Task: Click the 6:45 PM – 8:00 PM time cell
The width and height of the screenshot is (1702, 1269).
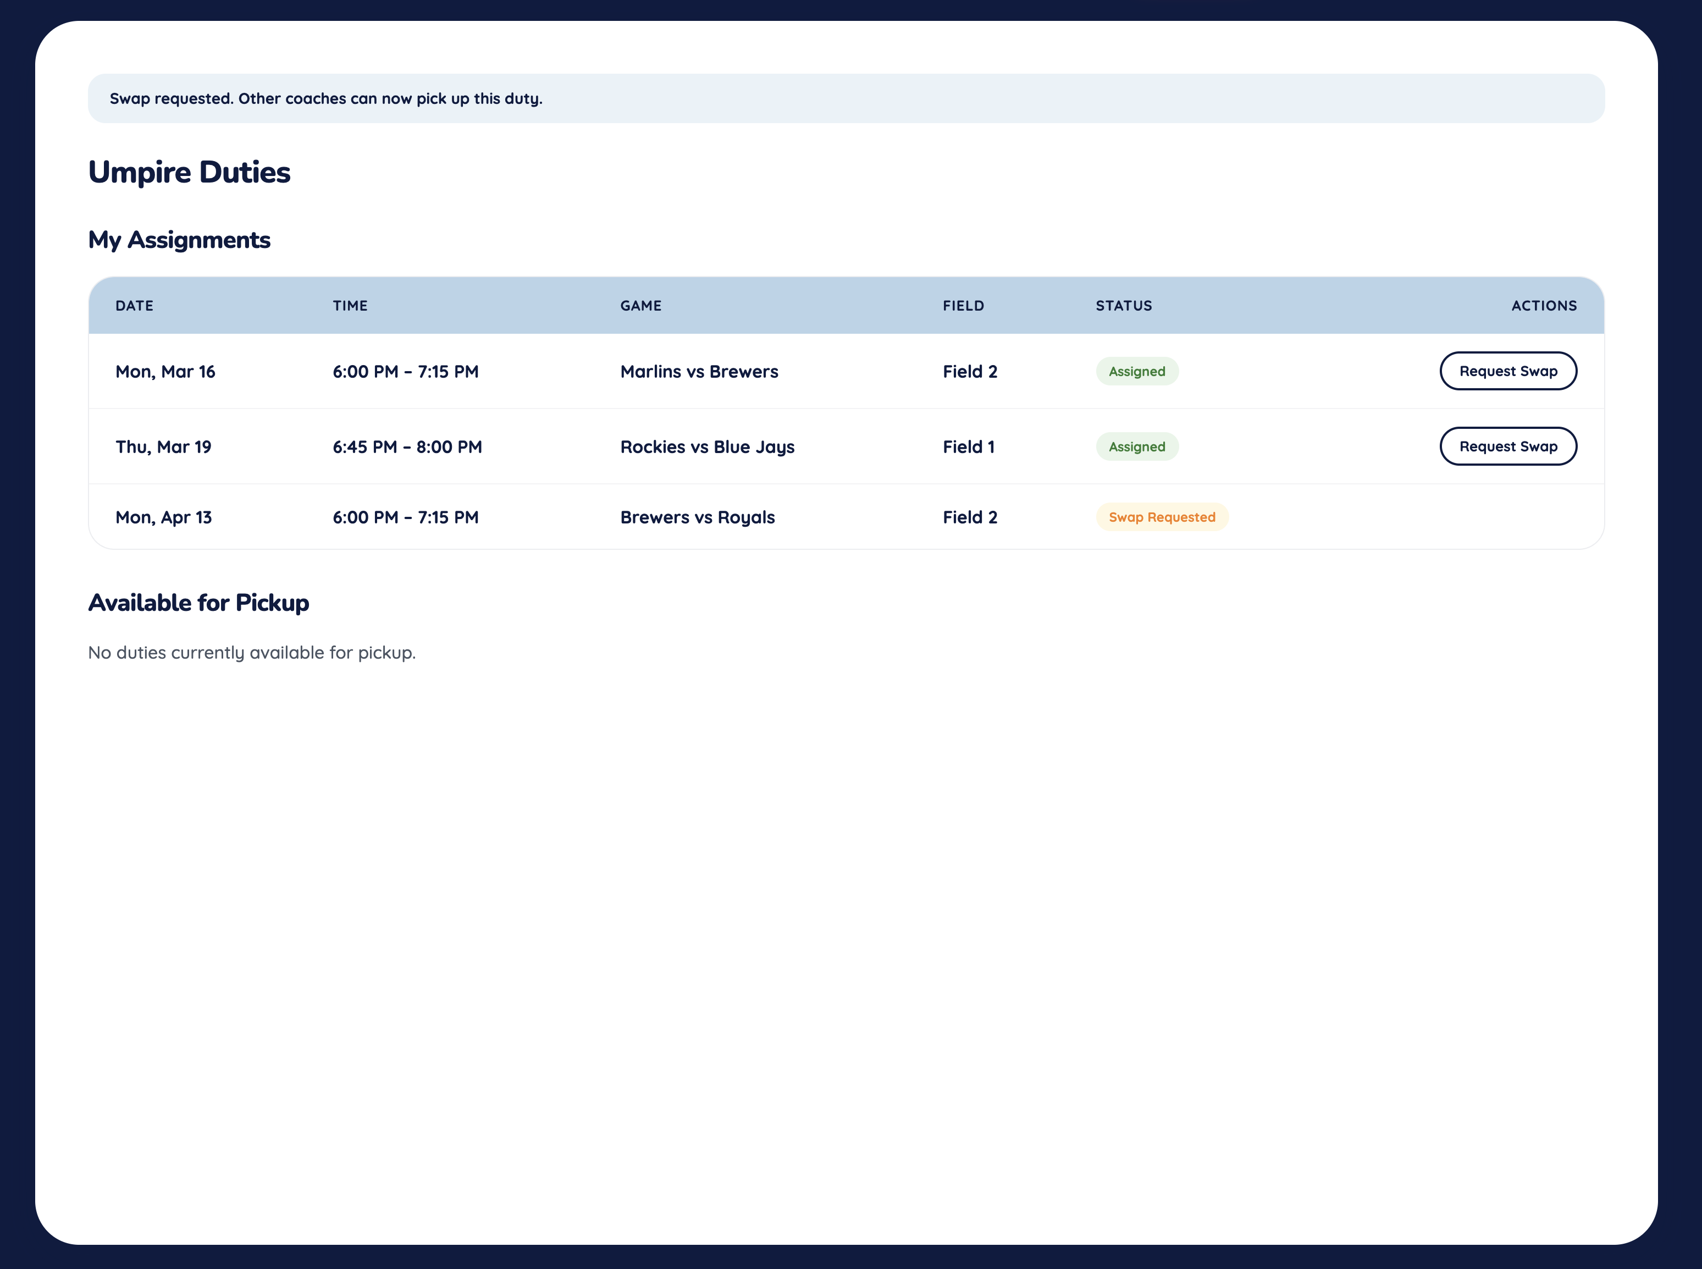Action: coord(407,446)
